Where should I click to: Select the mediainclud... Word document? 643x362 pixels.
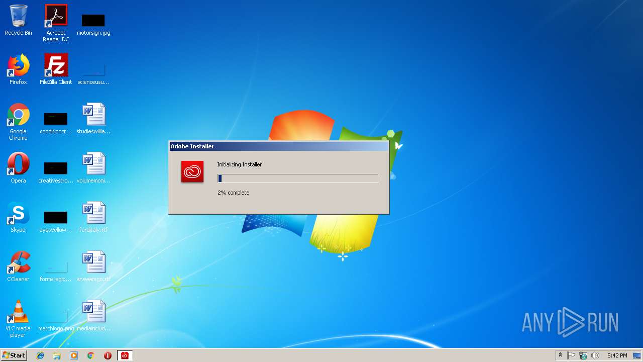coord(93,316)
